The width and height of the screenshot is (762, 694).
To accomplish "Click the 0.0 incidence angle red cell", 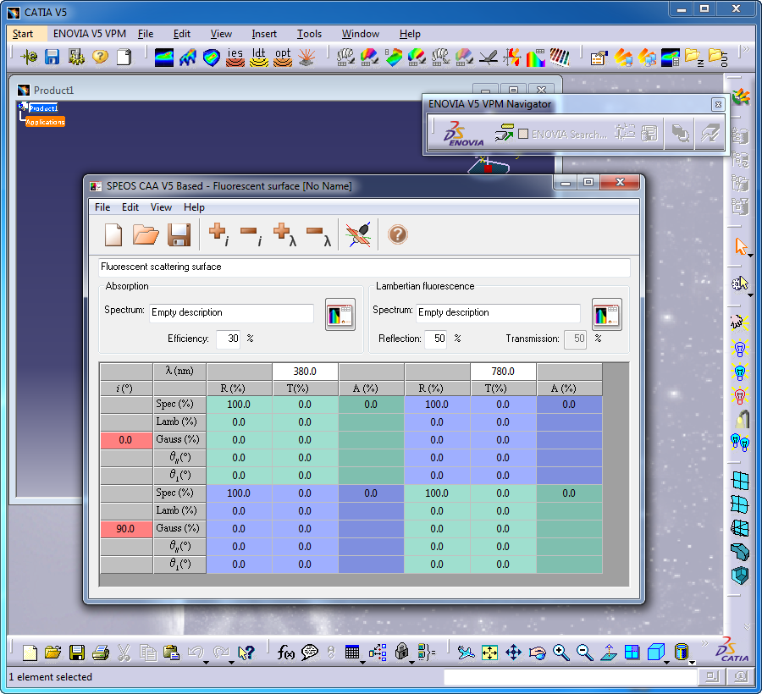I will coord(126,440).
